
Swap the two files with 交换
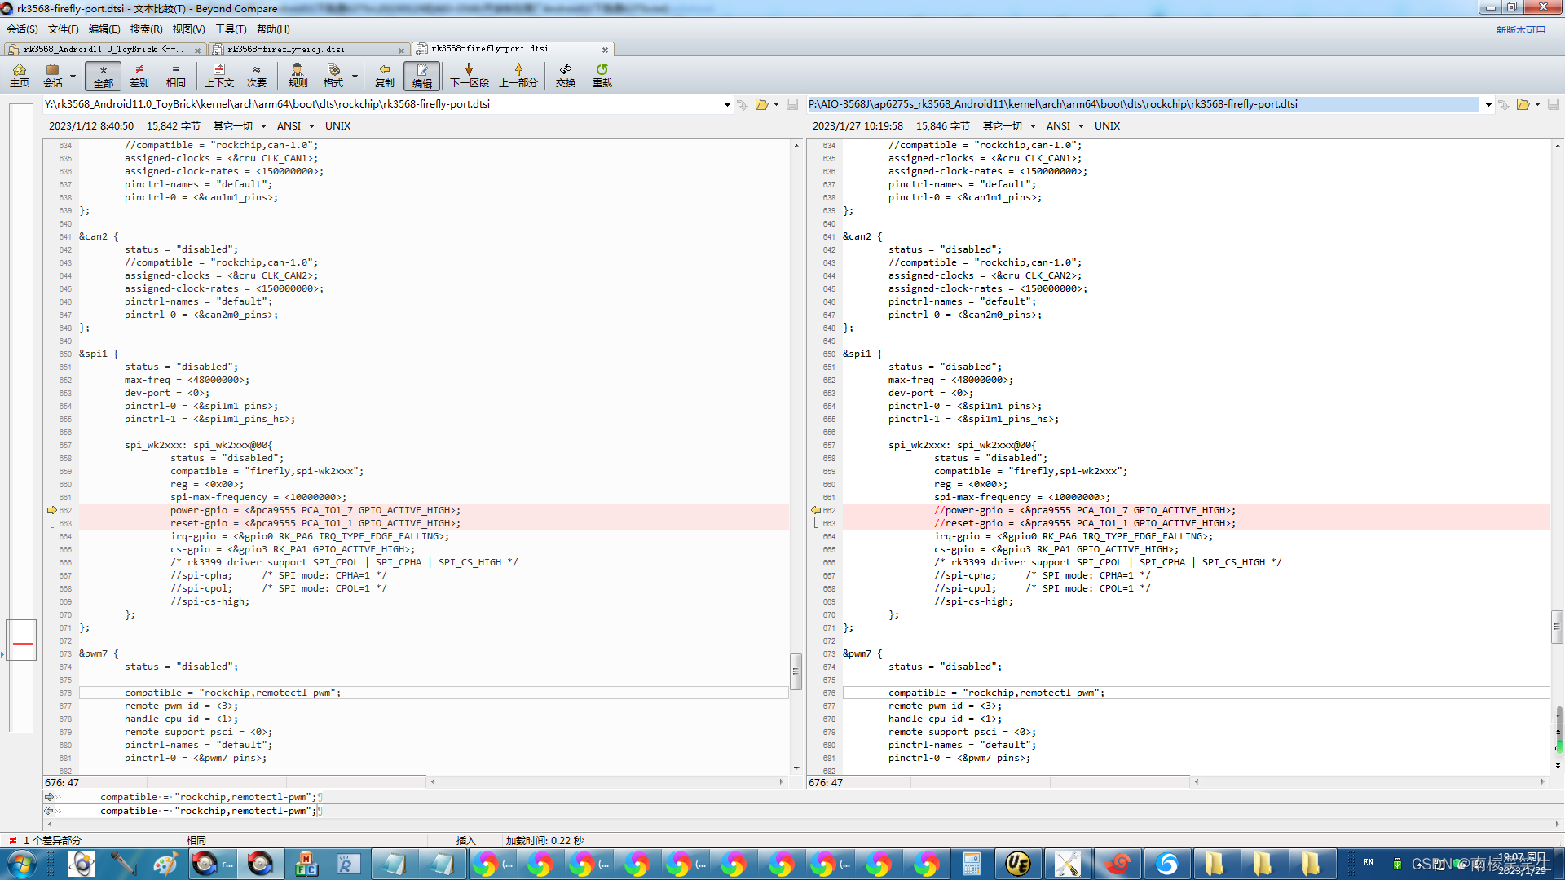(566, 76)
